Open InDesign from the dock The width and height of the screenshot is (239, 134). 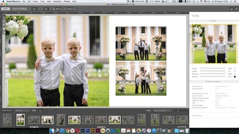[x=98, y=131]
